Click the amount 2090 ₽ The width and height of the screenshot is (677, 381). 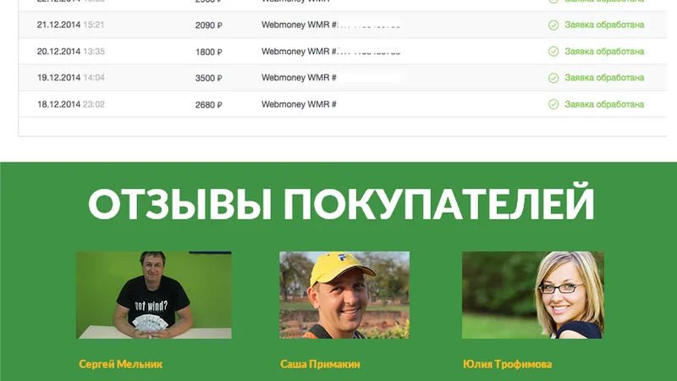208,25
